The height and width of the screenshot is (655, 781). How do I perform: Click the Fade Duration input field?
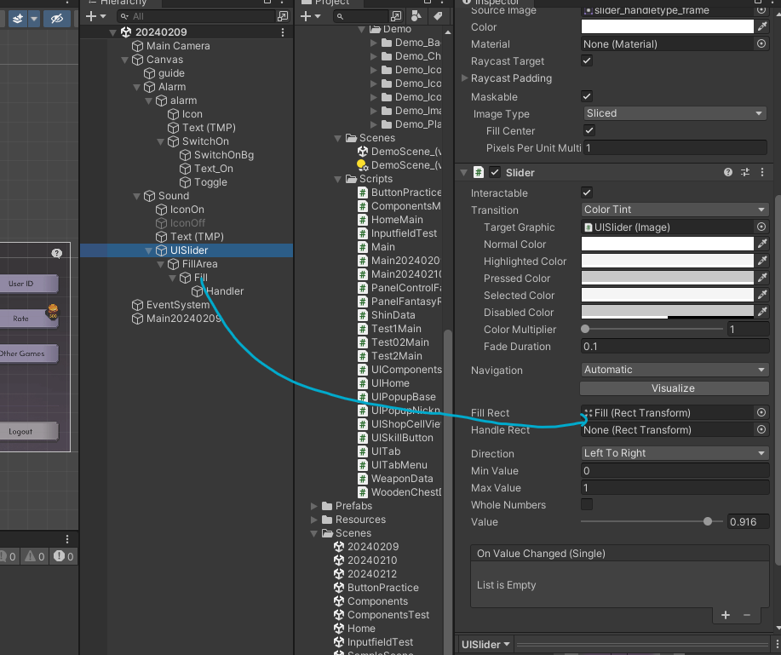[675, 346]
